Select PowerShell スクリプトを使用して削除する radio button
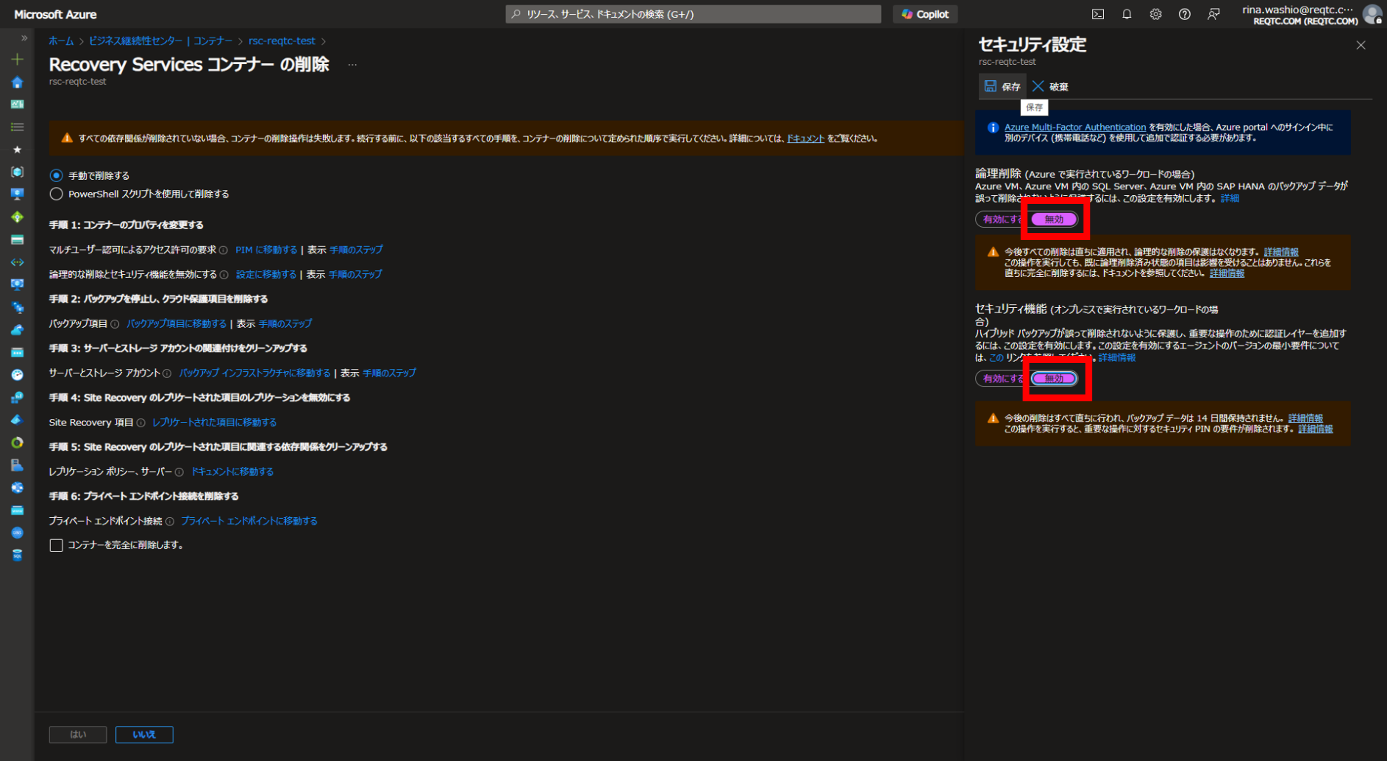 (56, 194)
